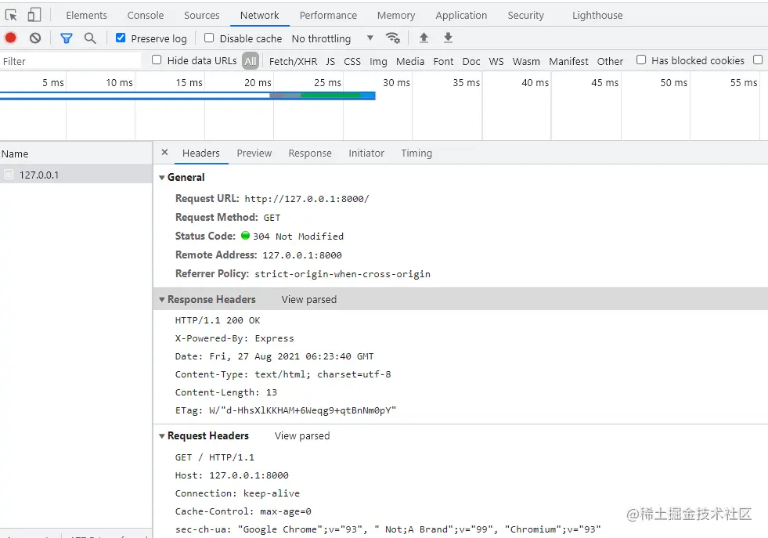768x538 pixels.
Task: Switch to the Response detail tab
Action: tap(310, 153)
